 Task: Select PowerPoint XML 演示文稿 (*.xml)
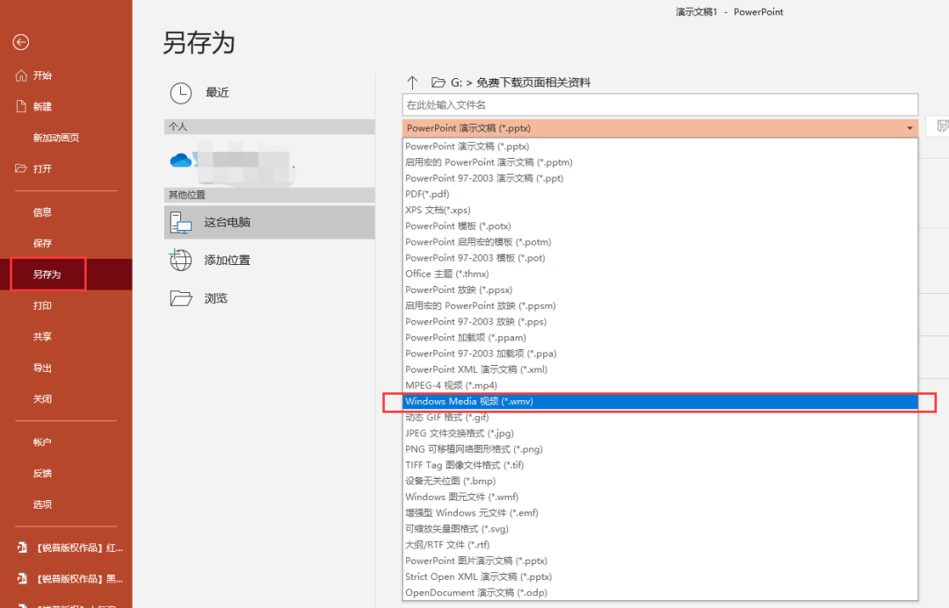[660, 369]
